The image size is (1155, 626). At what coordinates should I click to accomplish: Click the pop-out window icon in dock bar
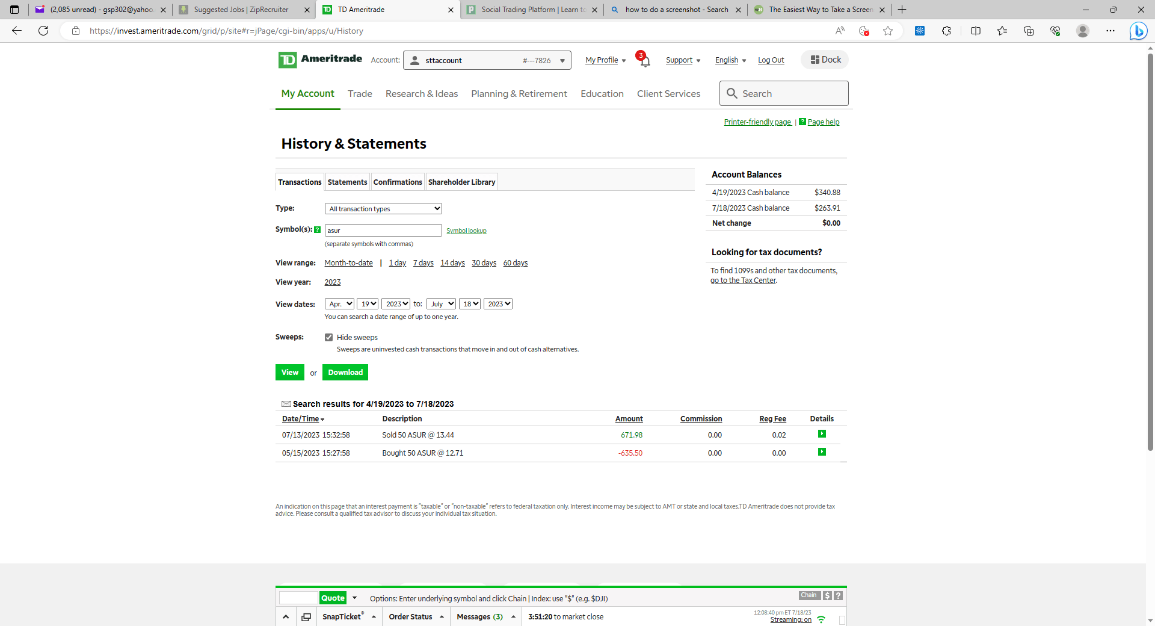[x=306, y=617]
